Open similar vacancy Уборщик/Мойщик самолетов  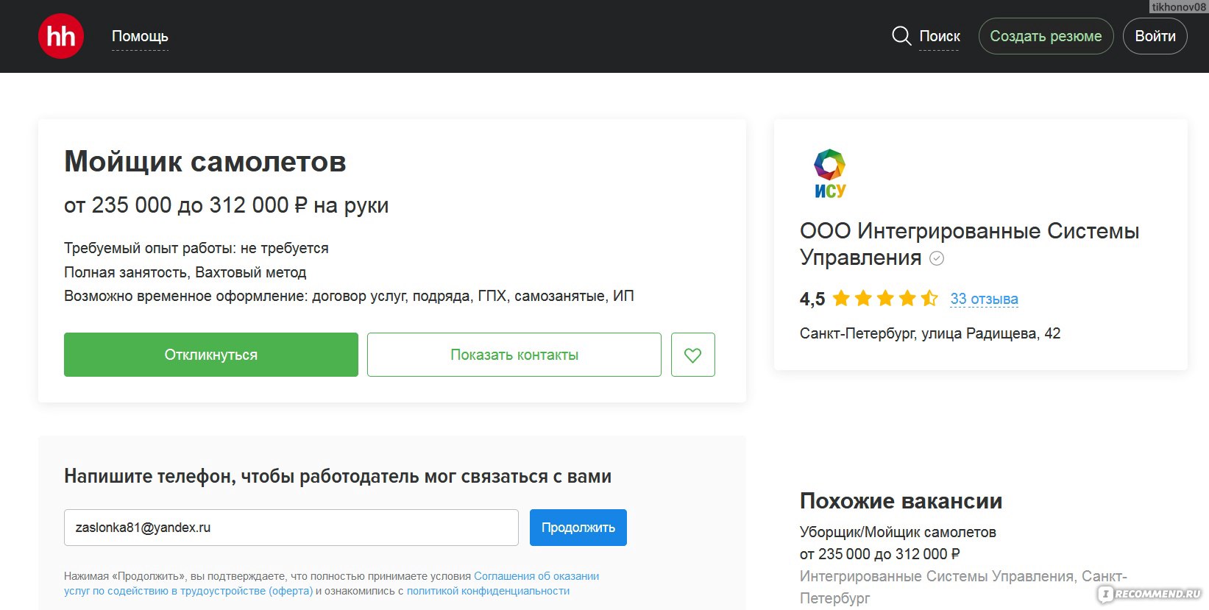(x=898, y=532)
